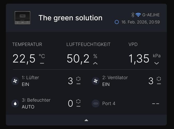Viewport: 174px width, 129px height.
Task: Click the Befeuchter water drop icon
Action: (15, 103)
